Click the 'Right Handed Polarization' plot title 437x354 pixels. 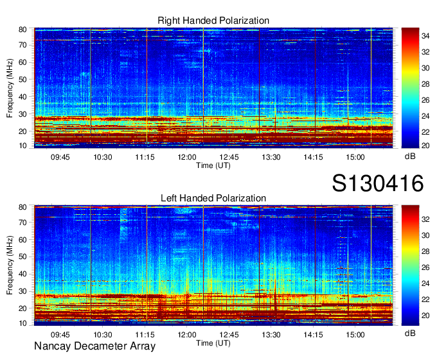coord(213,21)
